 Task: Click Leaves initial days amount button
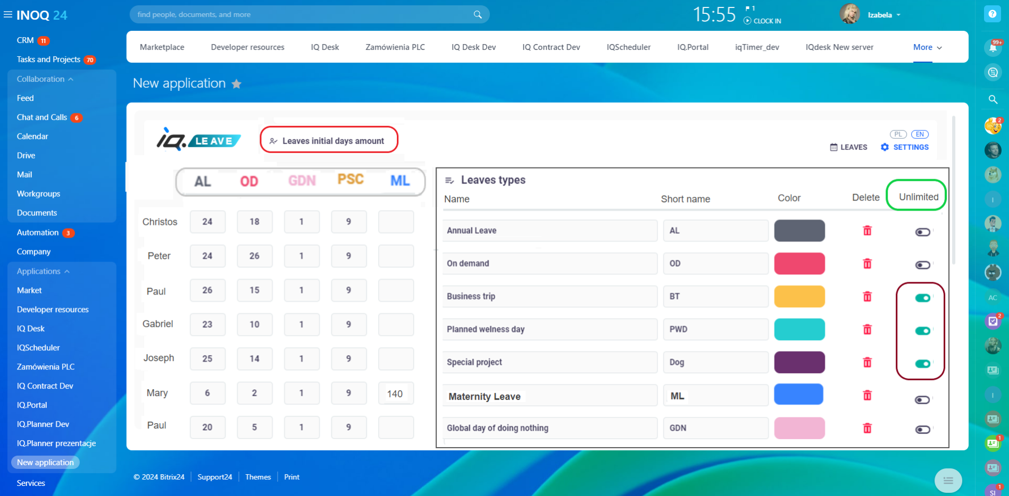point(329,140)
